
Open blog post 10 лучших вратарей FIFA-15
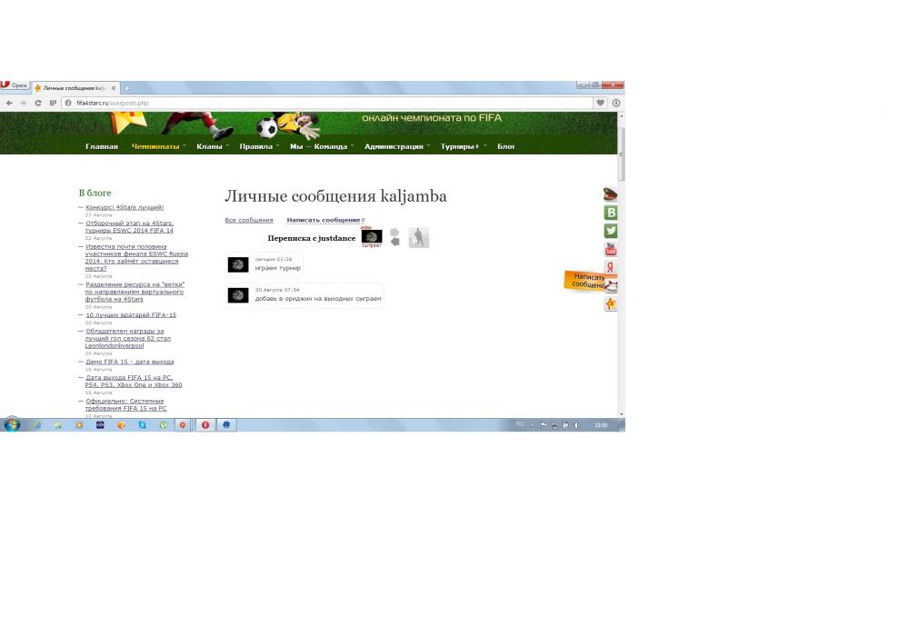point(131,315)
